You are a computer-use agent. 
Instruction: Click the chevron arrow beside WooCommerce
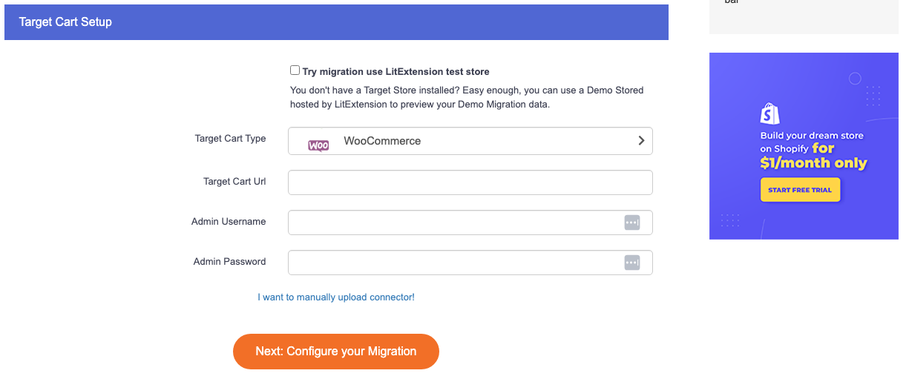pyautogui.click(x=641, y=141)
